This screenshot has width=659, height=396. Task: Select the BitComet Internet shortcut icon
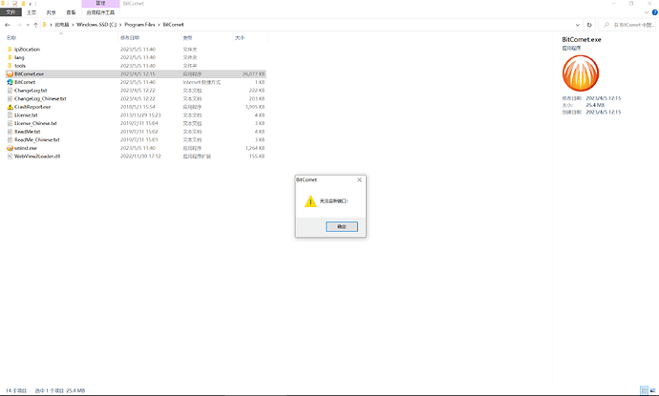(9, 82)
